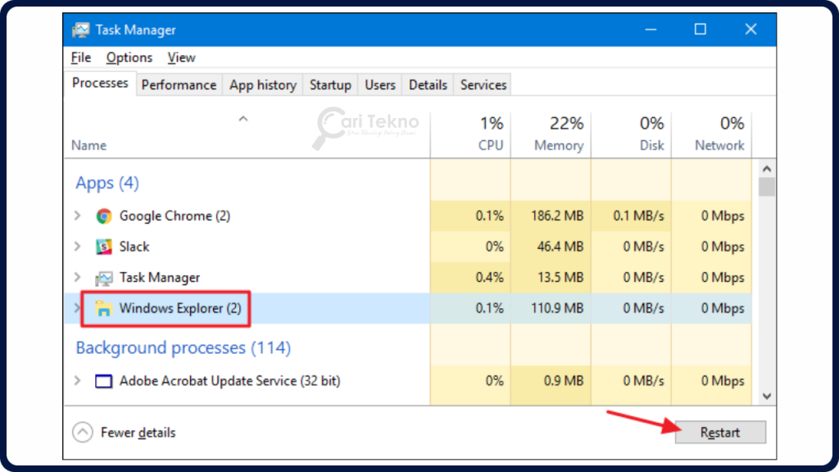
Task: Click the scrollbar down arrow
Action: pos(767,395)
